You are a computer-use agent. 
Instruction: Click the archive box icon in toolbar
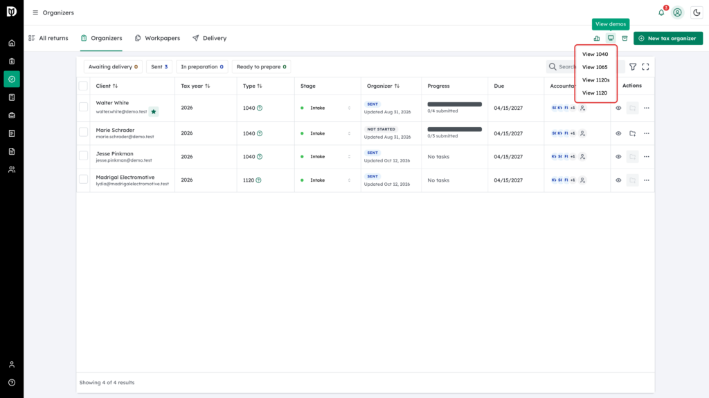(625, 39)
